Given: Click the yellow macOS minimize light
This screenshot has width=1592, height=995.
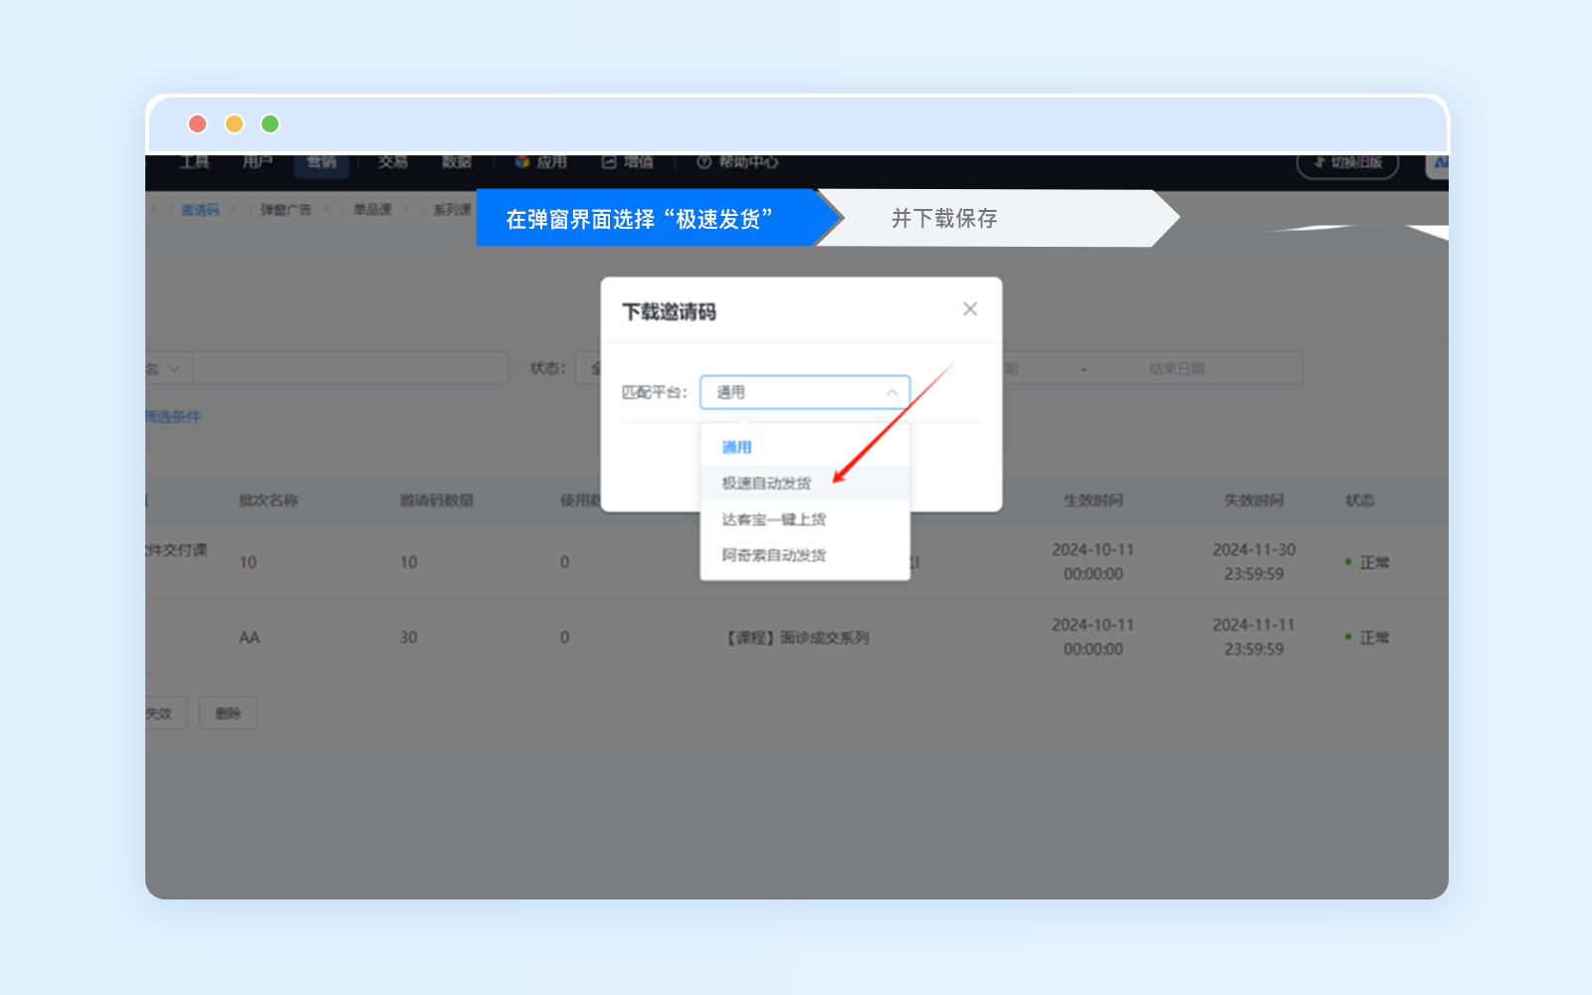Looking at the screenshot, I should (234, 123).
